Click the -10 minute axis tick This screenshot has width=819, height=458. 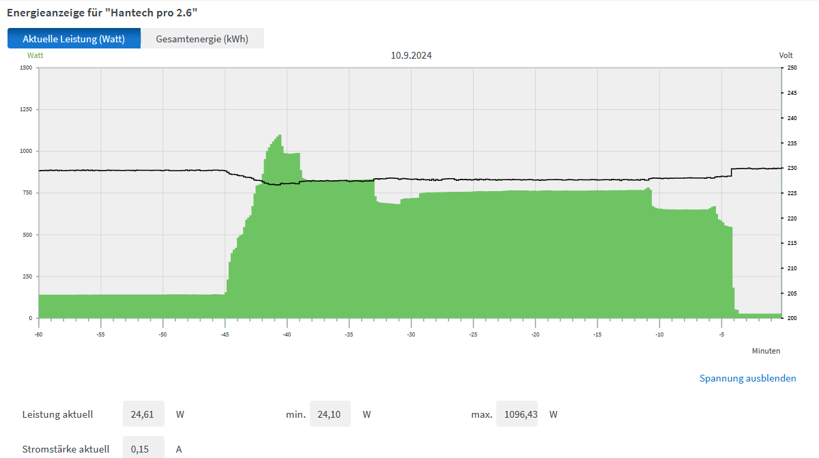pyautogui.click(x=659, y=334)
